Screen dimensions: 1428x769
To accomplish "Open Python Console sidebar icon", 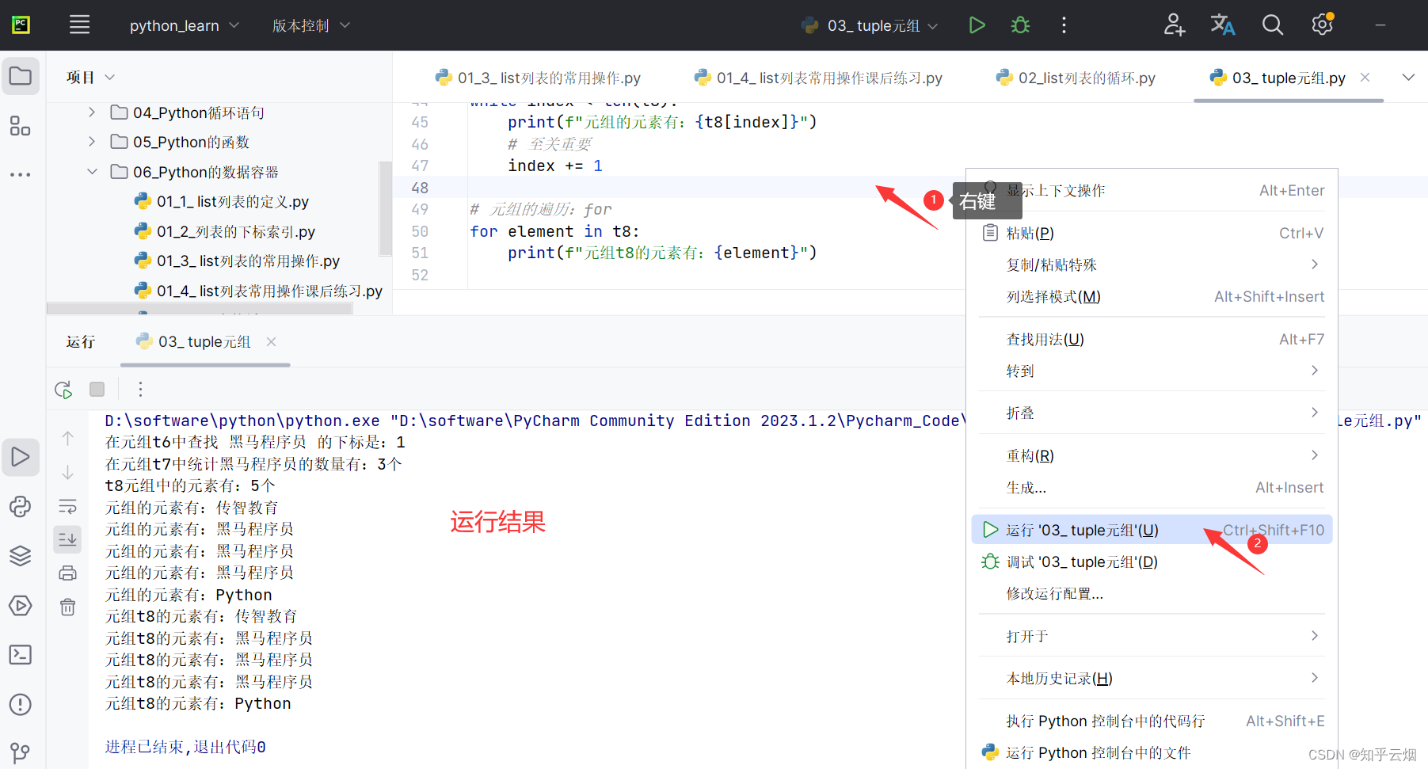I will point(21,507).
